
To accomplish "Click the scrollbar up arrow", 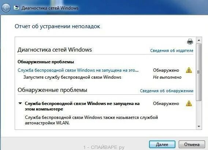I will [x=199, y=40].
